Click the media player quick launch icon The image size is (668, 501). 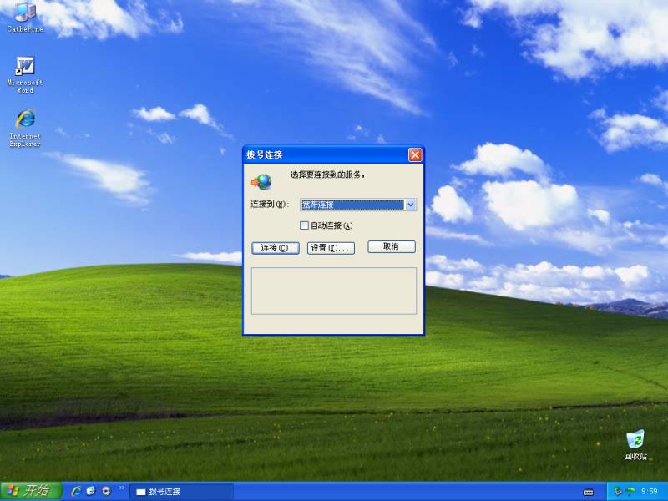tap(106, 491)
